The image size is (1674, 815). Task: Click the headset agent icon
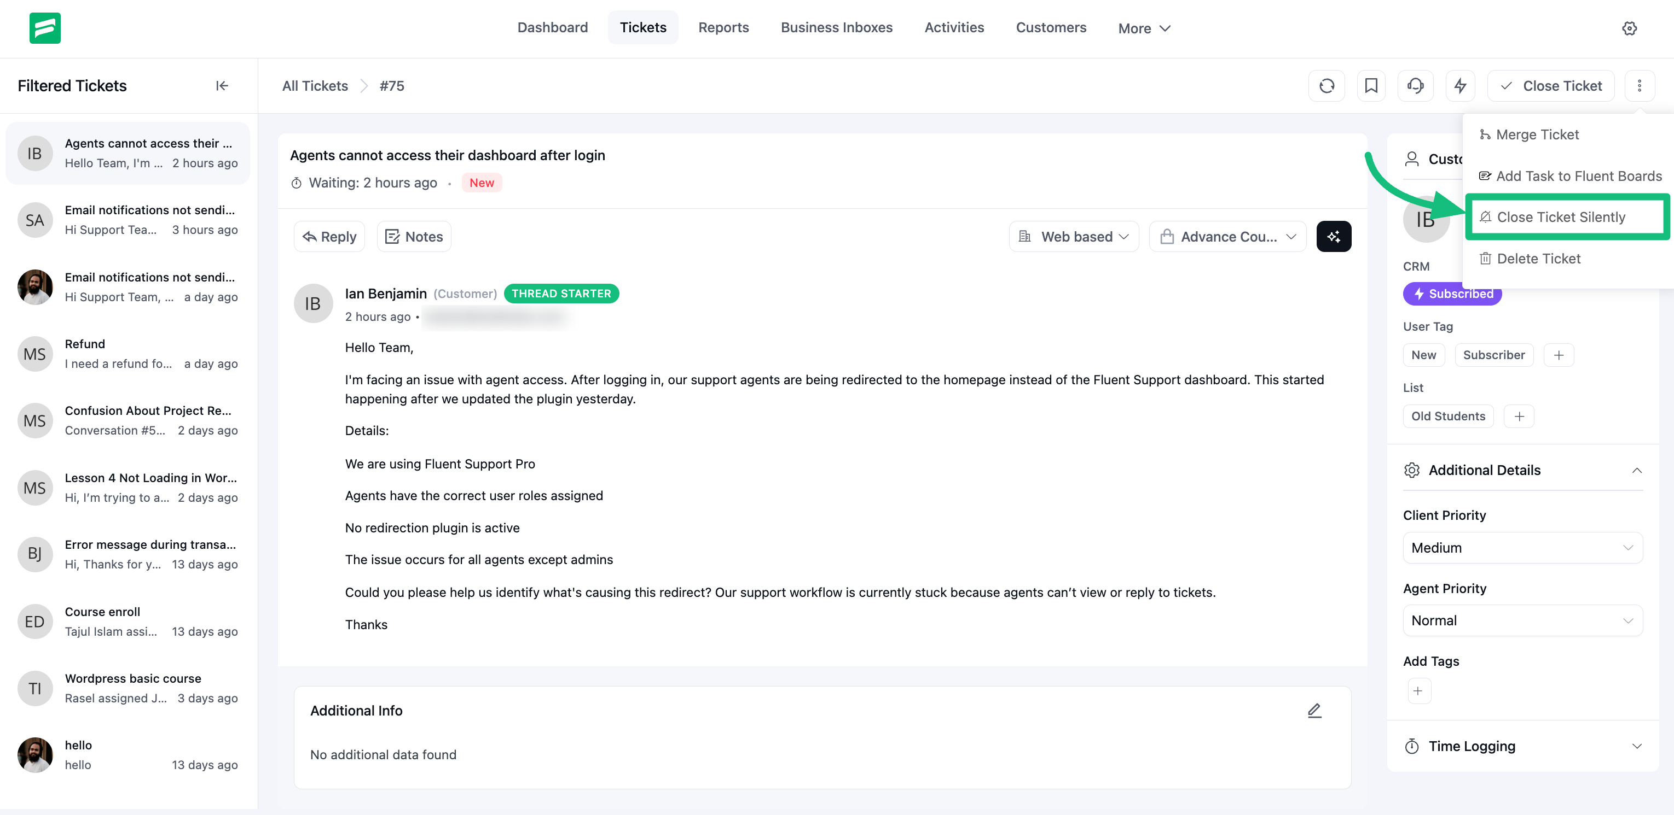pos(1415,86)
